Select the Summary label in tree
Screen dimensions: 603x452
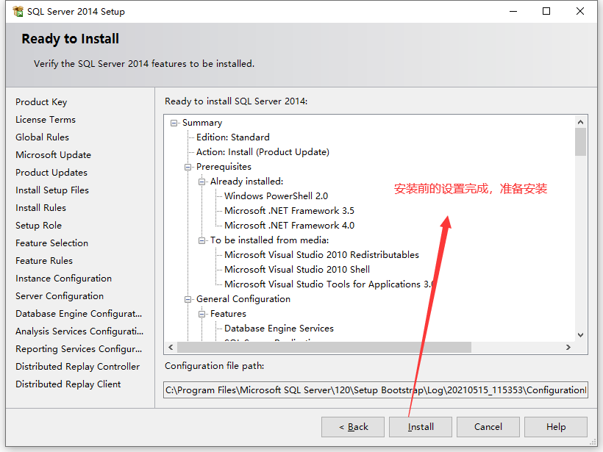point(202,123)
